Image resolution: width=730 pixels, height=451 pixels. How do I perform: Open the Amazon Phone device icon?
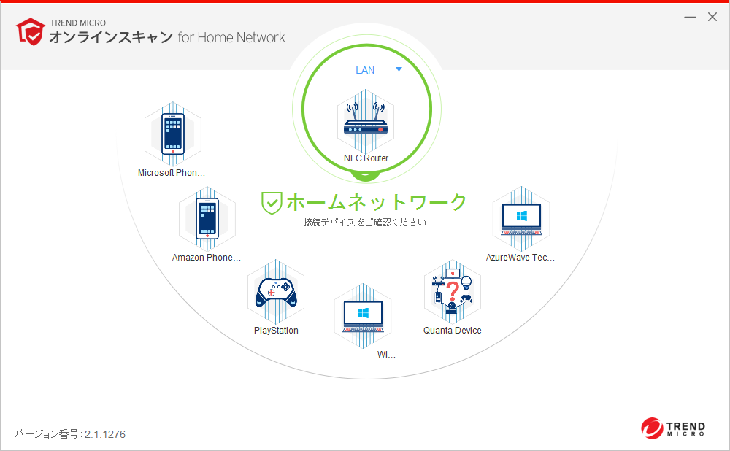[207, 219]
